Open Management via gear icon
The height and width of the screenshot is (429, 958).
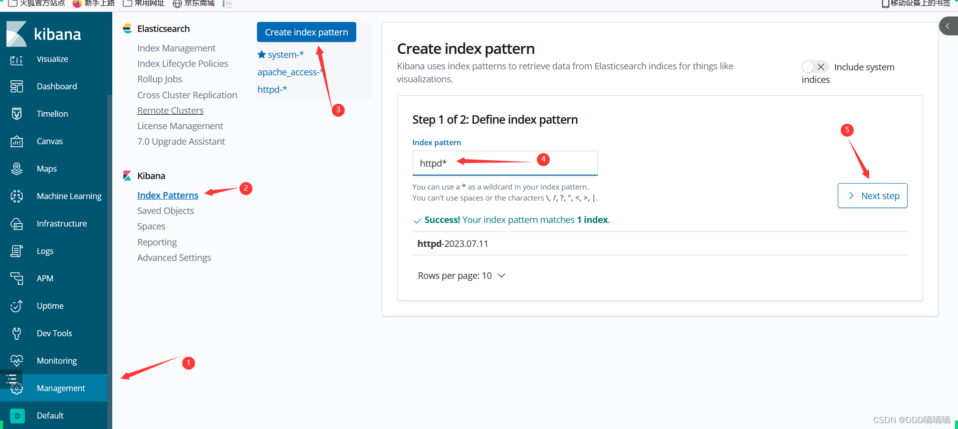(x=16, y=389)
